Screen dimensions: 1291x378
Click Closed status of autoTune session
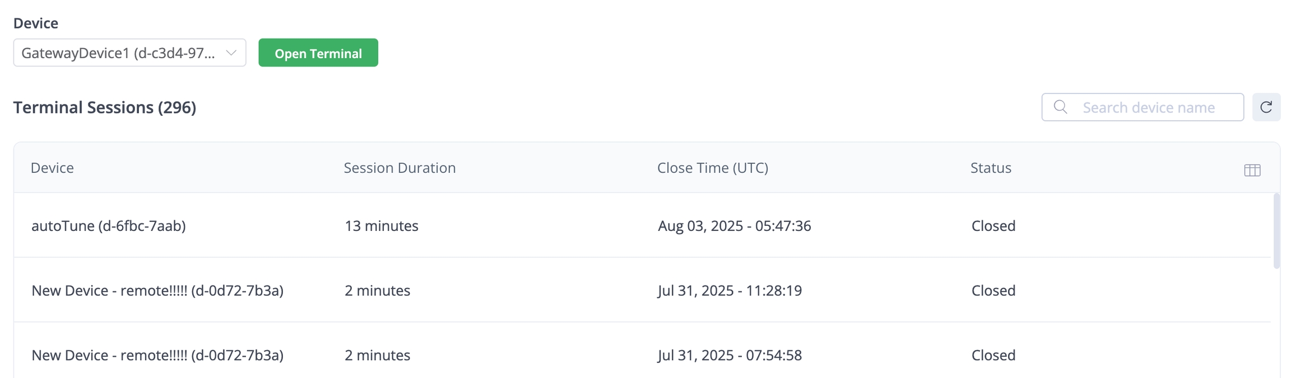coord(993,225)
